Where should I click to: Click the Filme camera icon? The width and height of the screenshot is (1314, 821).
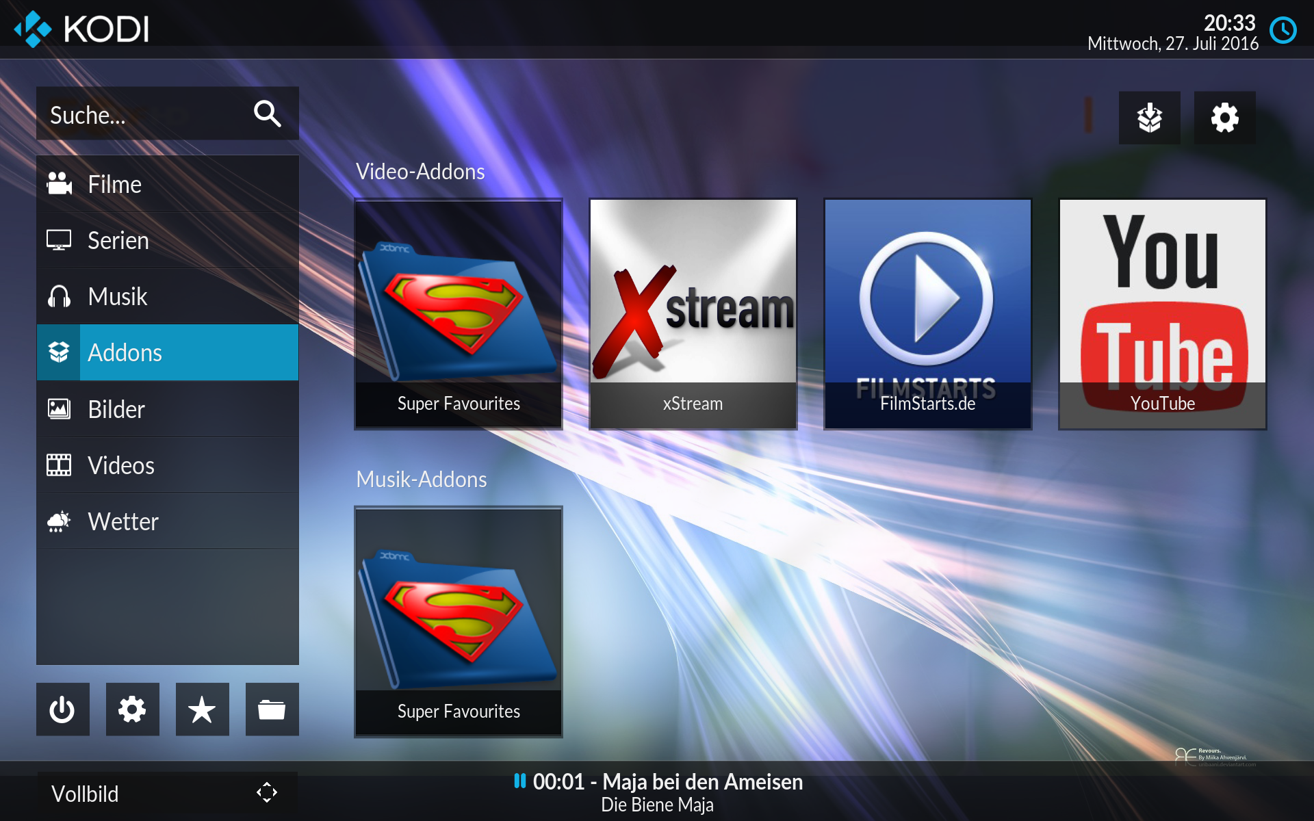pos(59,183)
